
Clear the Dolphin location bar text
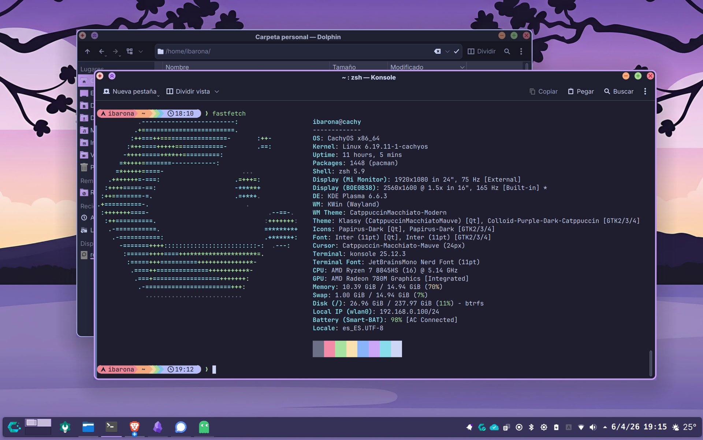[437, 52]
